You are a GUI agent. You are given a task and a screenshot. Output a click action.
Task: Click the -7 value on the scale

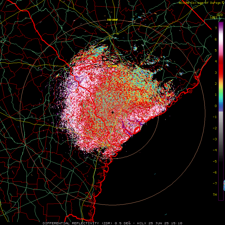point(215,183)
